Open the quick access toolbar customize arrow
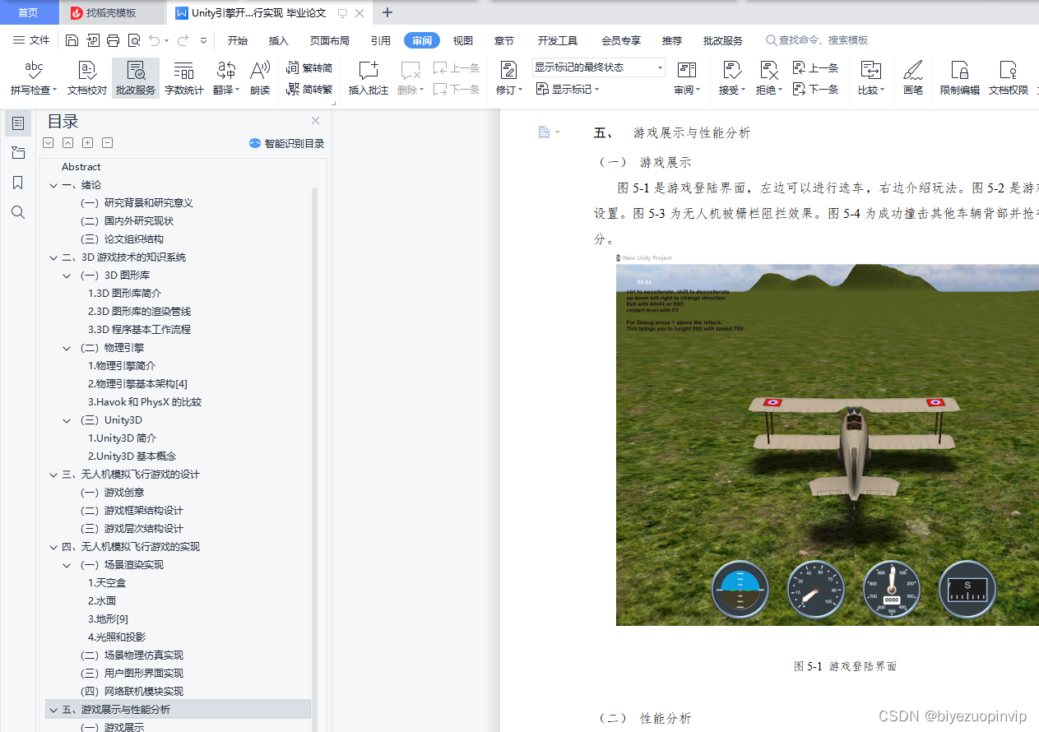 (x=203, y=40)
